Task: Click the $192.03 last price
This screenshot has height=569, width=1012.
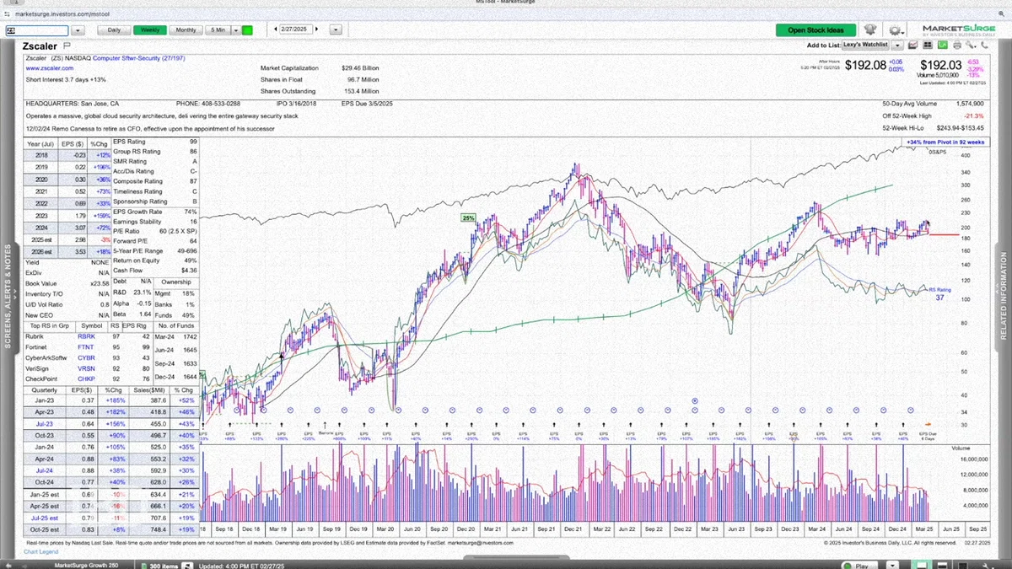Action: (940, 65)
